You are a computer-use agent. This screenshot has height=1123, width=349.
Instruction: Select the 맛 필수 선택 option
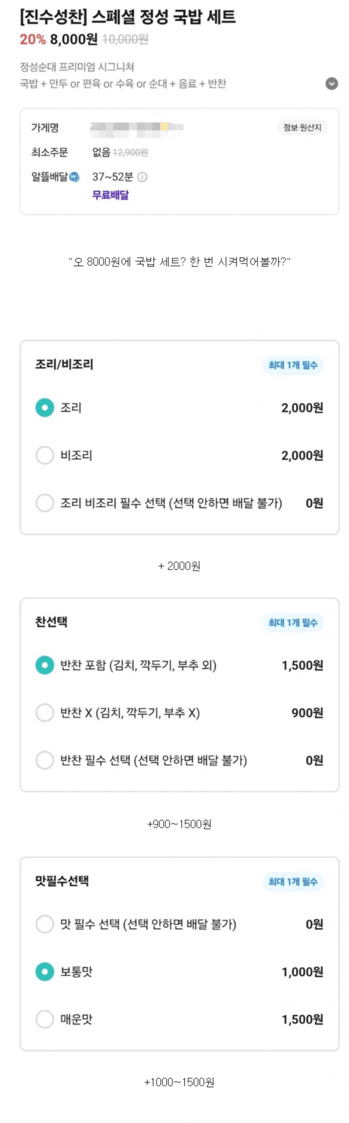point(44,925)
